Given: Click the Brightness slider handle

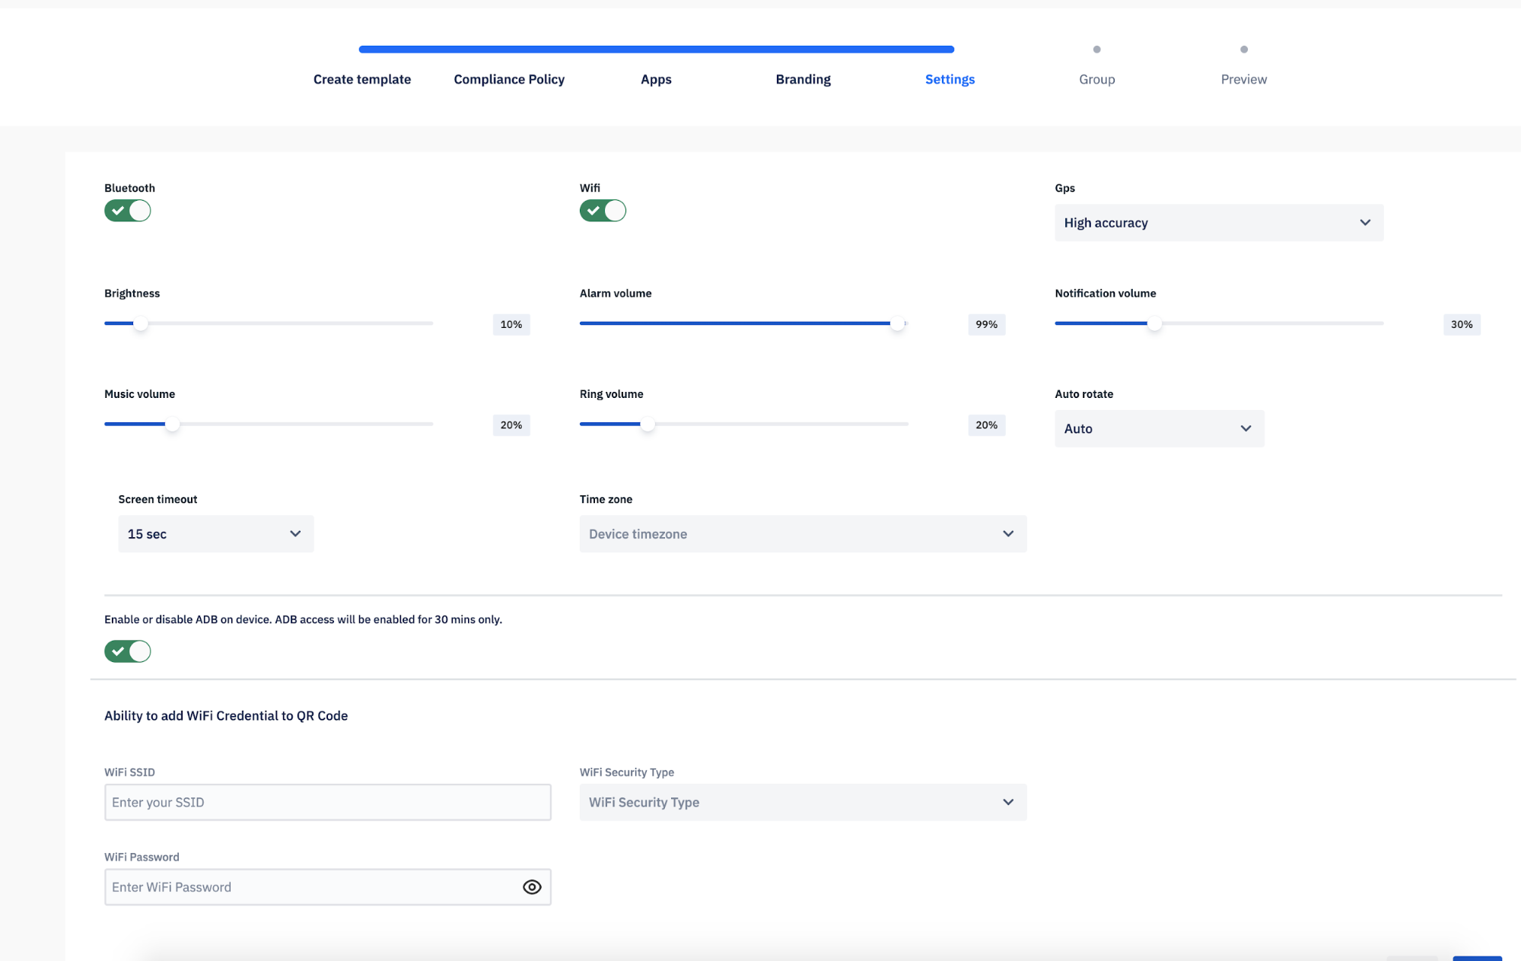Looking at the screenshot, I should tap(141, 323).
